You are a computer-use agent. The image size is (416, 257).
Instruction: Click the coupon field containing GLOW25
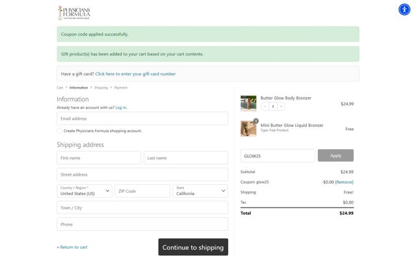(x=278, y=156)
